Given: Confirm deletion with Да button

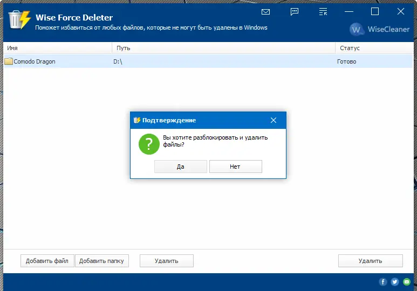Looking at the screenshot, I should pyautogui.click(x=181, y=167).
